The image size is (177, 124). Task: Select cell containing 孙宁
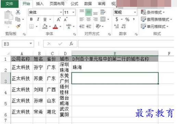coord(39,67)
